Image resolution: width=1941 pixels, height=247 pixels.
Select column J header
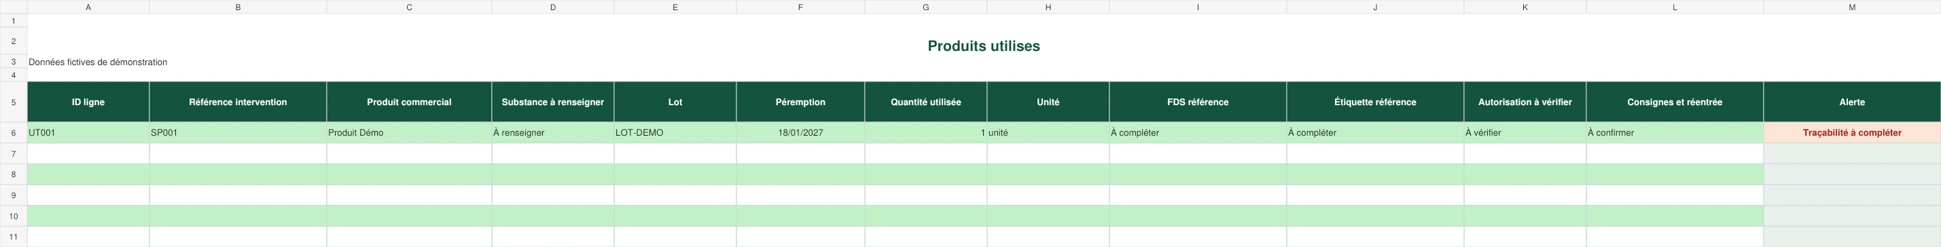point(1375,7)
